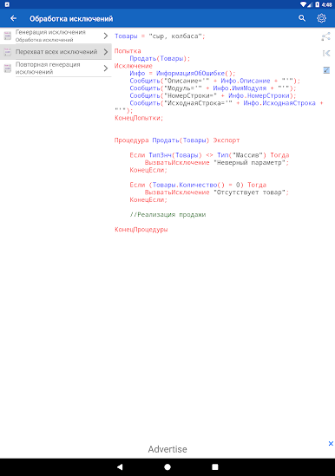Share the code snippet
335x476 pixels.
point(325,36)
